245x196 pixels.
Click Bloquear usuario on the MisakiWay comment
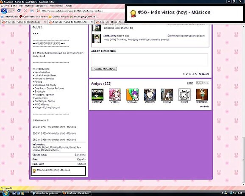pos(187,36)
